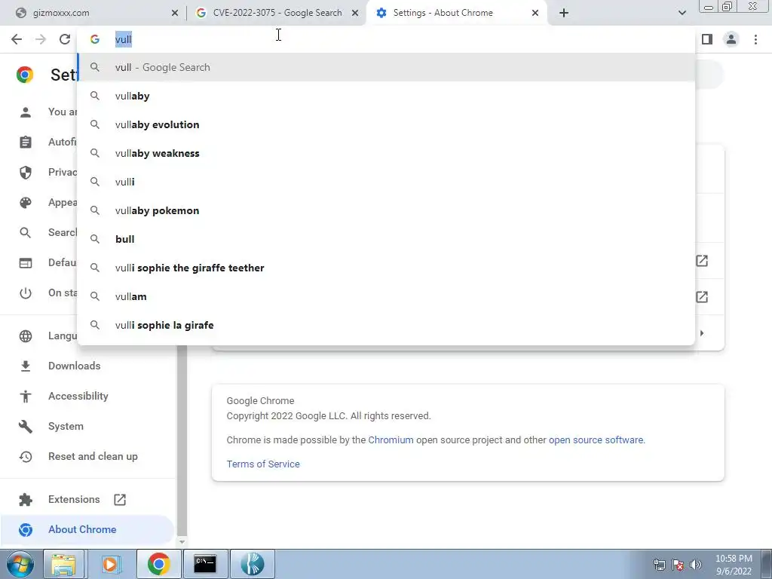Choose the 'bull' suggestion
This screenshot has width=772, height=579.
point(387,239)
